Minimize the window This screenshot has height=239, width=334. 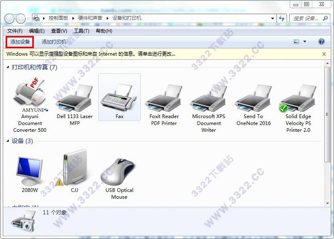point(296,5)
